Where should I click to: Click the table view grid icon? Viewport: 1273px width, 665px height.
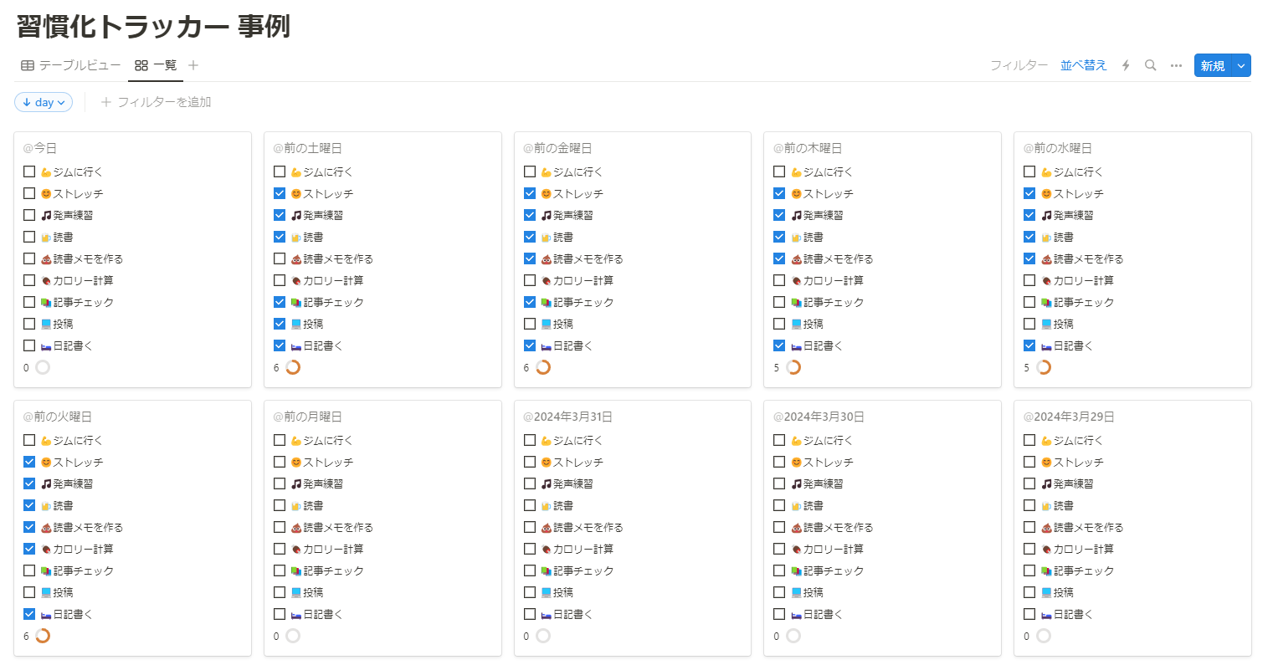pos(28,65)
